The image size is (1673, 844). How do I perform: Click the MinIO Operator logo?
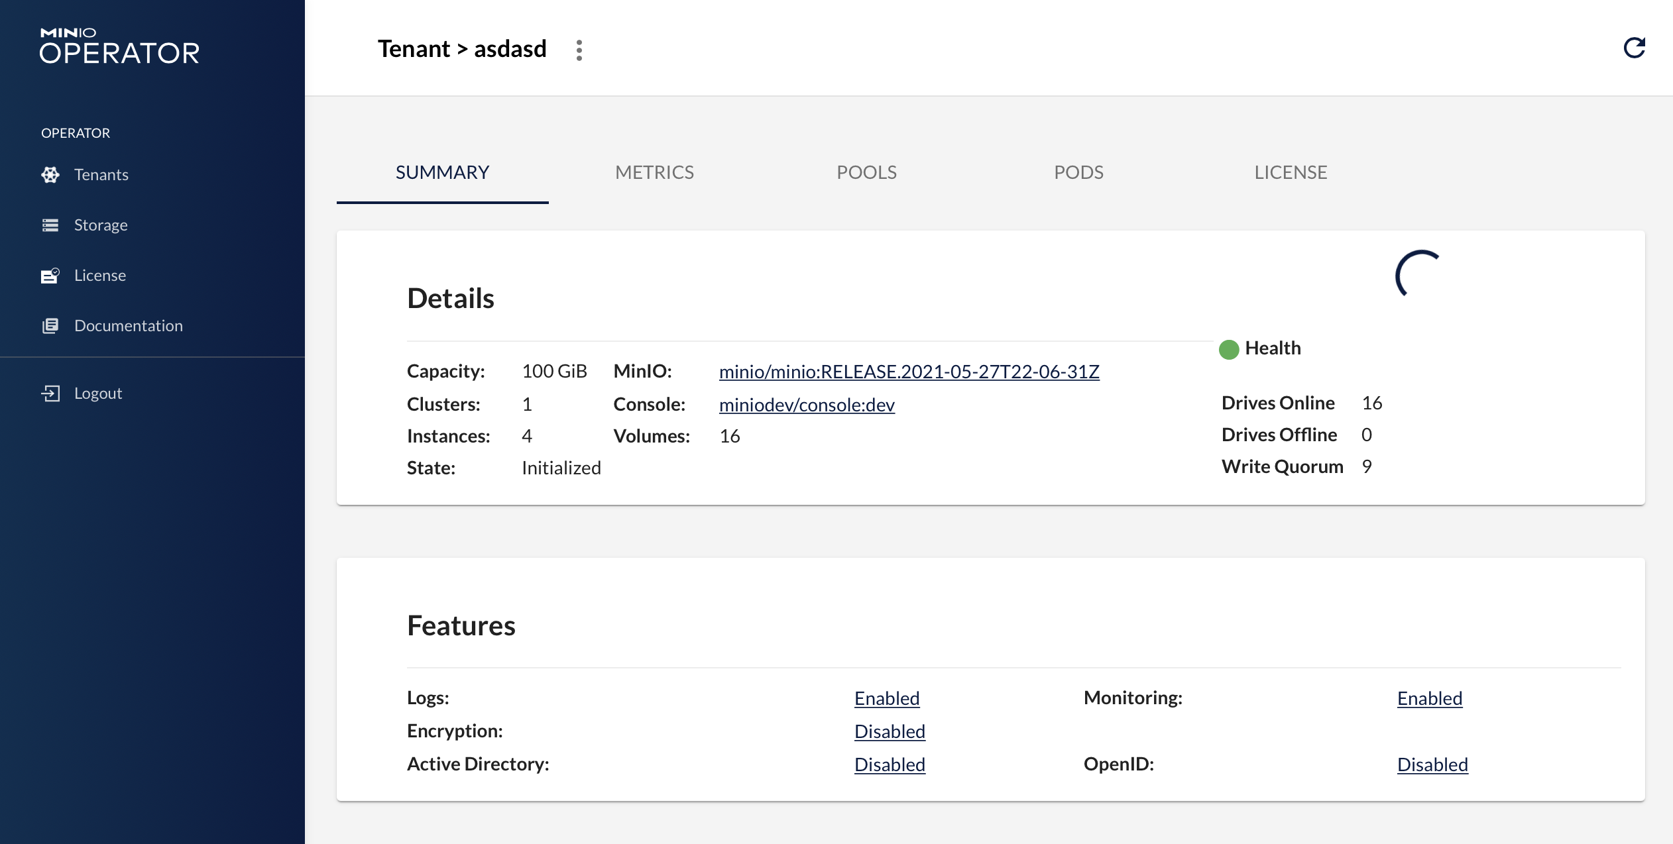(119, 46)
